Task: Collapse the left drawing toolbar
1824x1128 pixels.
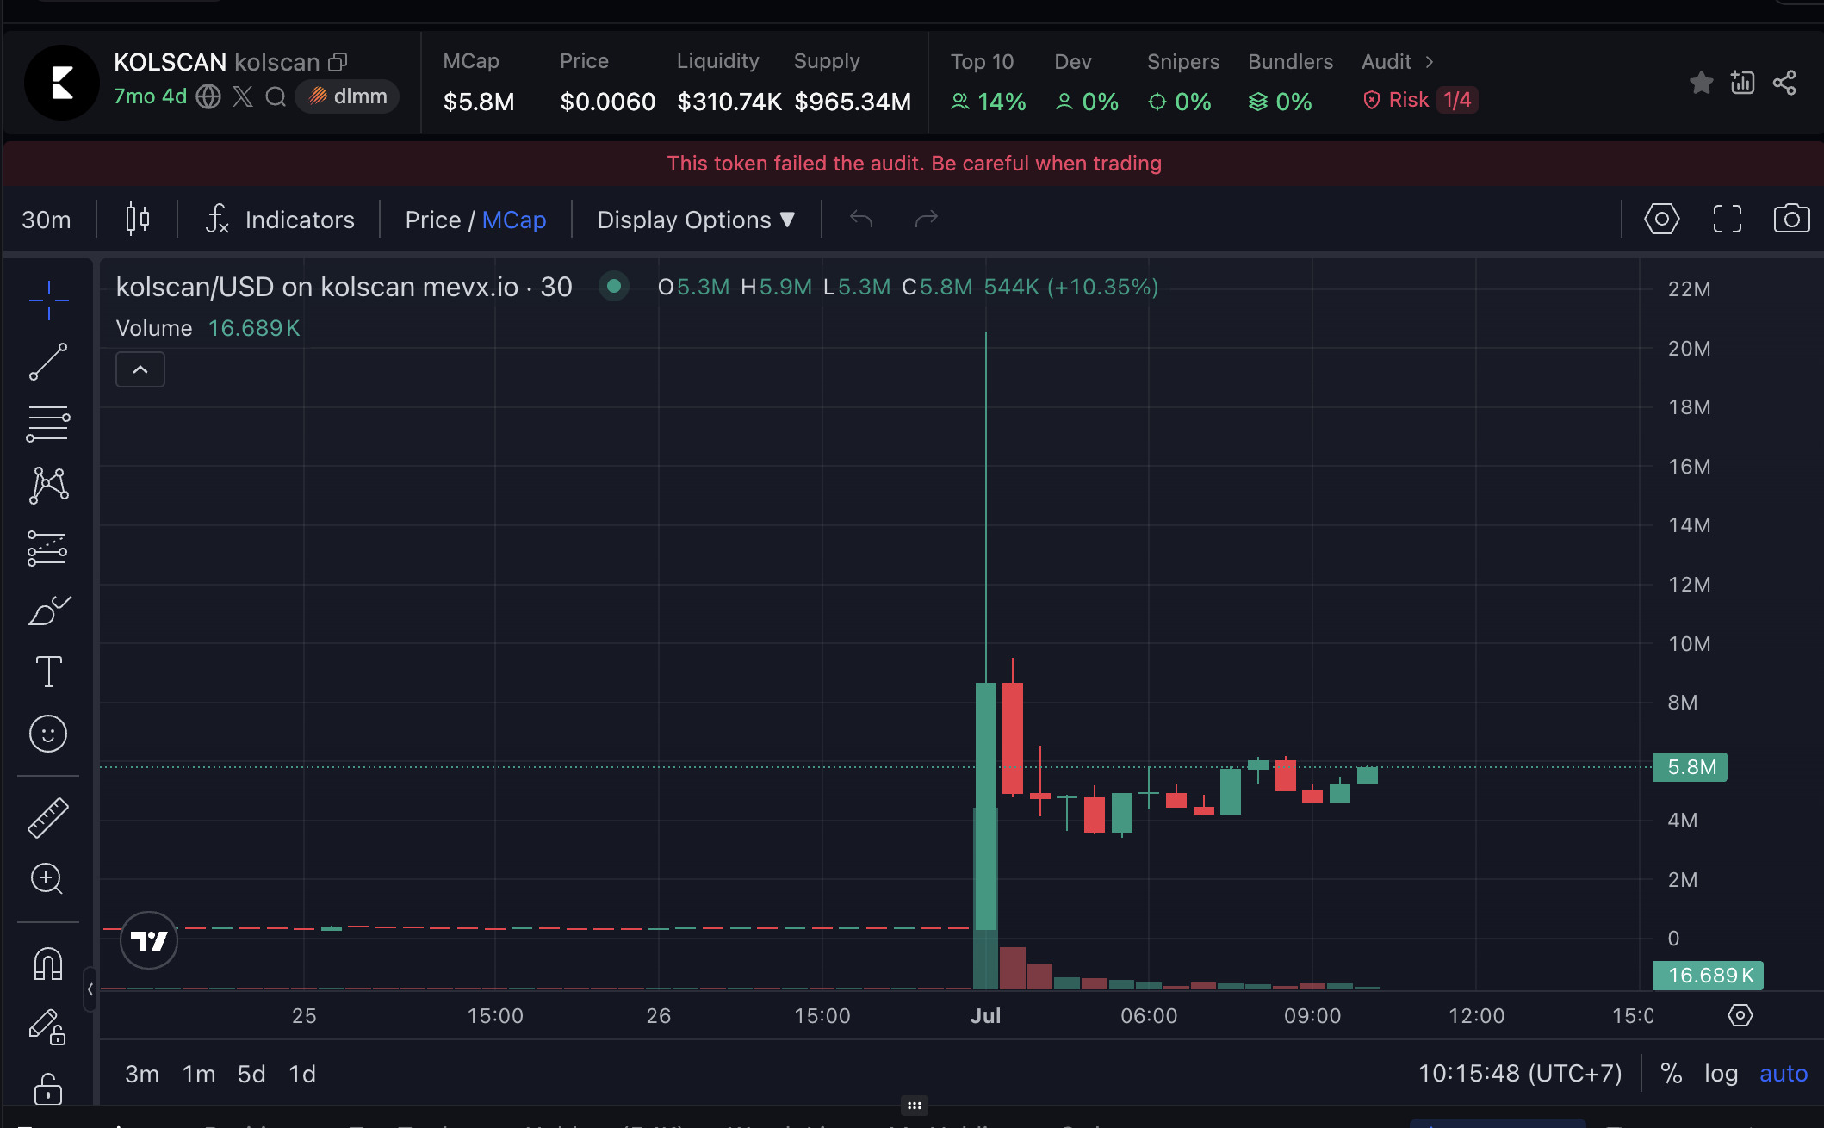Action: (90, 989)
